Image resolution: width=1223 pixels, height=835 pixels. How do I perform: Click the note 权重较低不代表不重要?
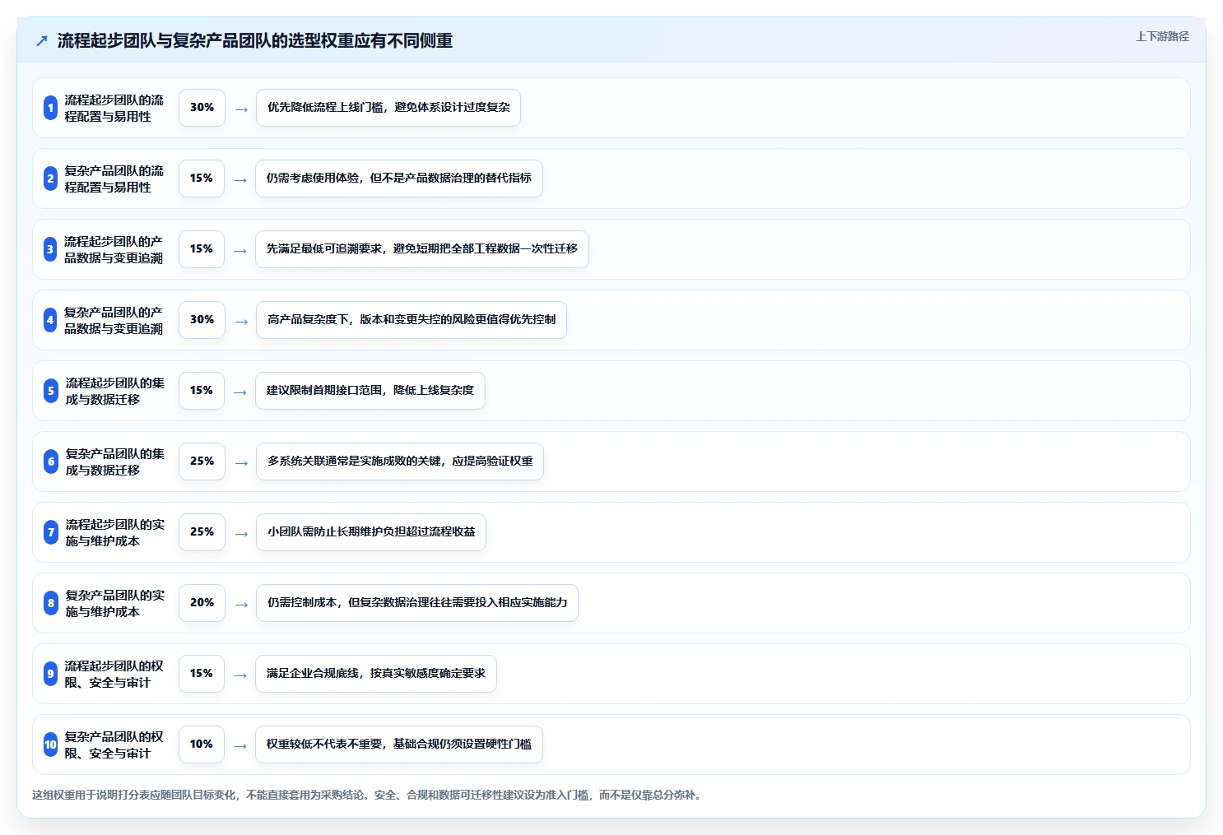399,745
